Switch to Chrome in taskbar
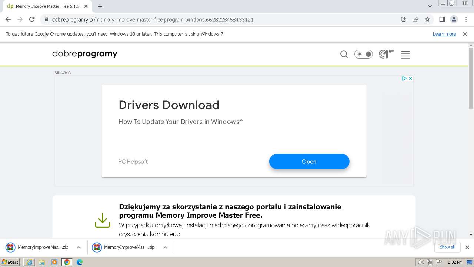This screenshot has height=267, width=474. tap(67, 262)
